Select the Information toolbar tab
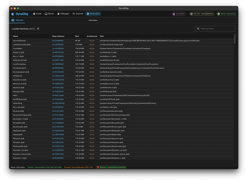The width and height of the screenshot is (247, 181). coord(93,14)
